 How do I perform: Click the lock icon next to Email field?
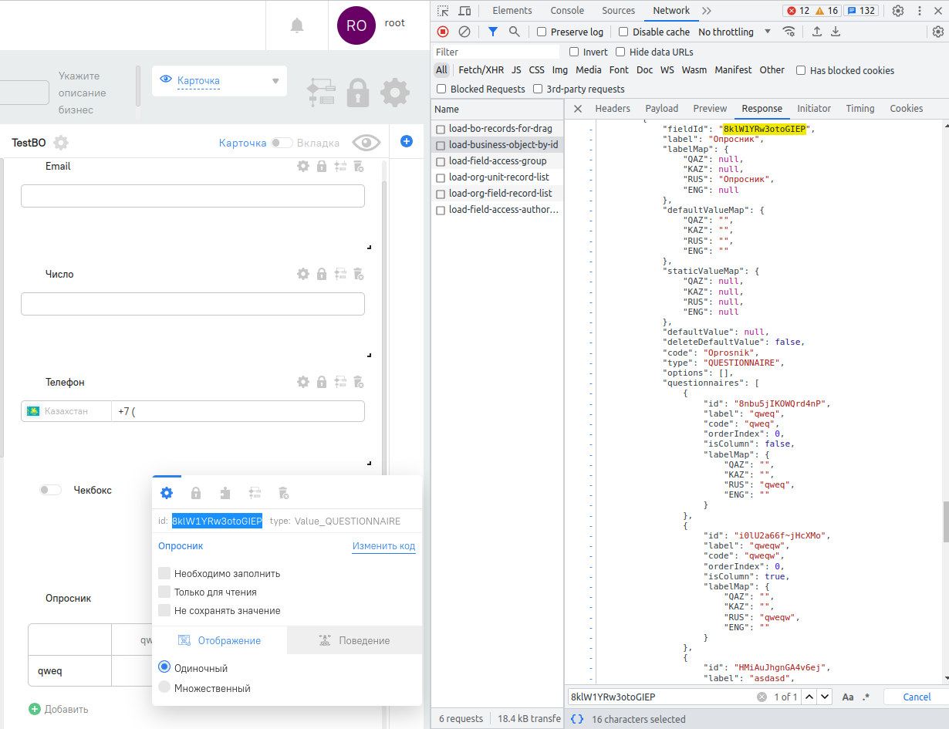pyautogui.click(x=322, y=166)
